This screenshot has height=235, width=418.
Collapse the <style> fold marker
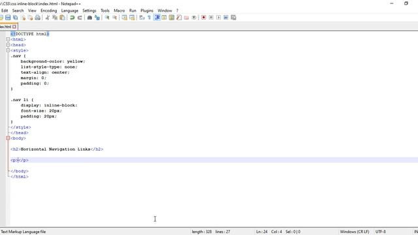coord(8,50)
